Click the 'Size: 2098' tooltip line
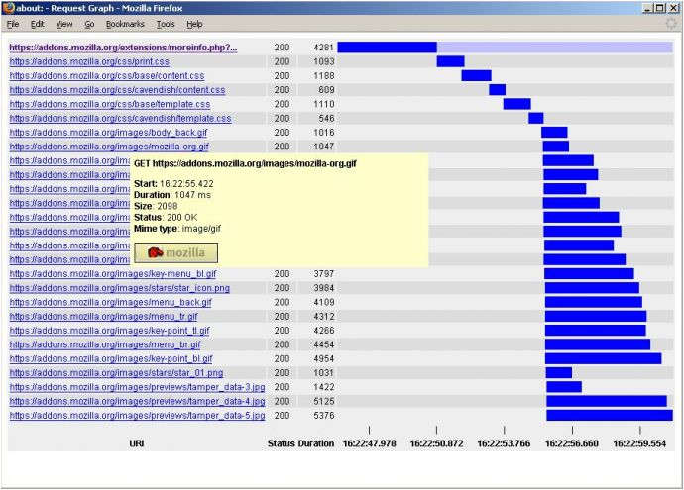 [x=156, y=206]
